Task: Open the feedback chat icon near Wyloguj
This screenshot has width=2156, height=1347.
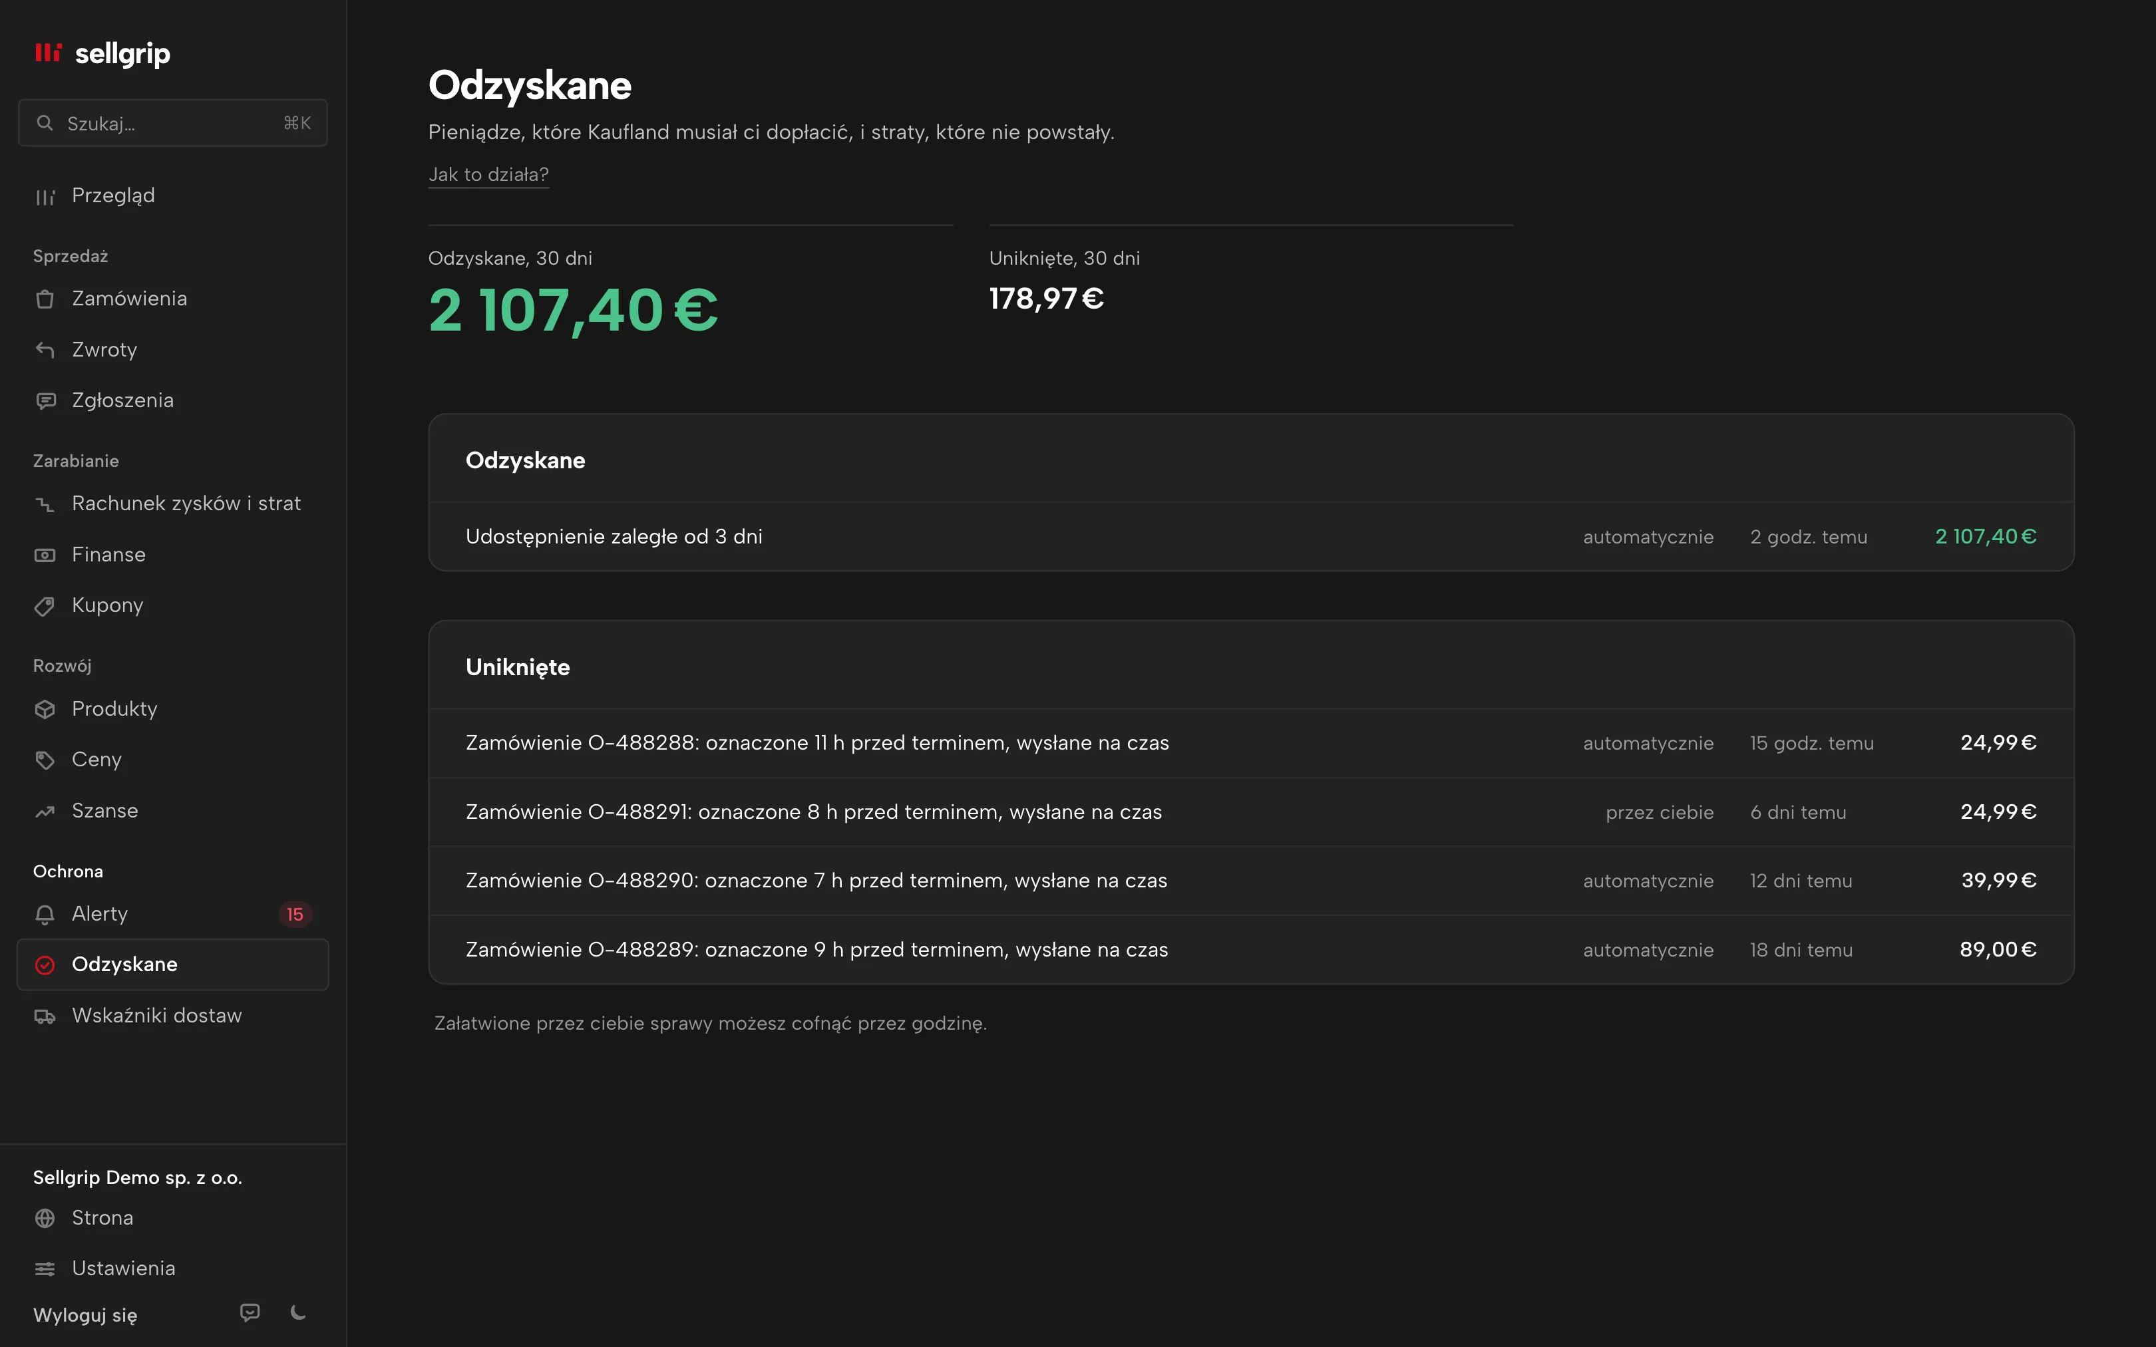Action: click(x=250, y=1312)
